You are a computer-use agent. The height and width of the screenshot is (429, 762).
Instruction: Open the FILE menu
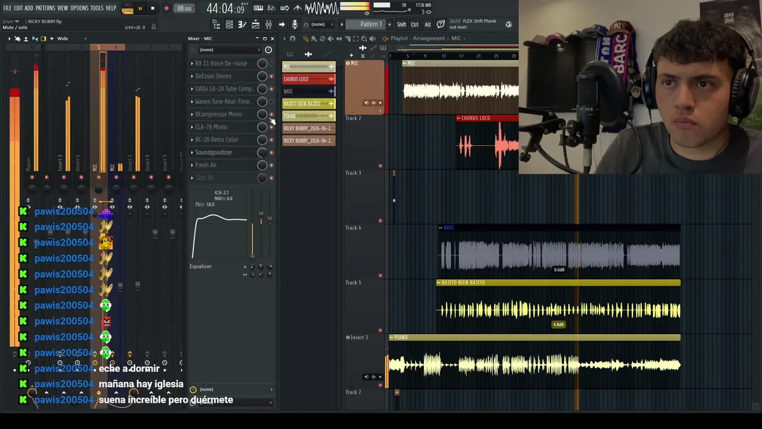point(7,8)
